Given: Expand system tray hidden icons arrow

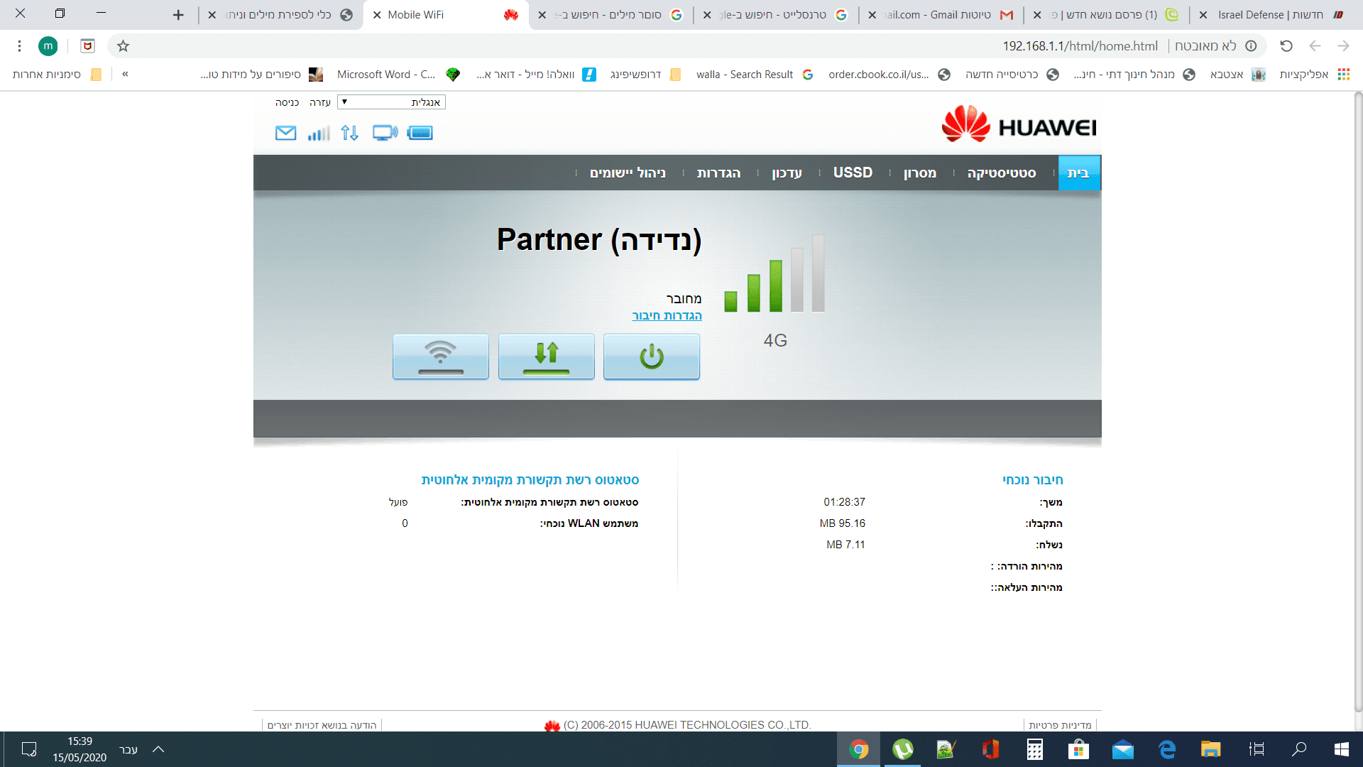Looking at the screenshot, I should coord(158,749).
